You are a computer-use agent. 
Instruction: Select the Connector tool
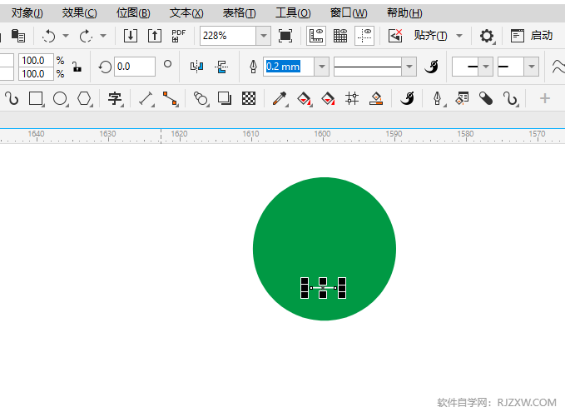(171, 98)
